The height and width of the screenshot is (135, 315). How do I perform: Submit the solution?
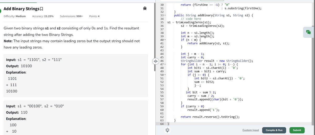coord(297,130)
